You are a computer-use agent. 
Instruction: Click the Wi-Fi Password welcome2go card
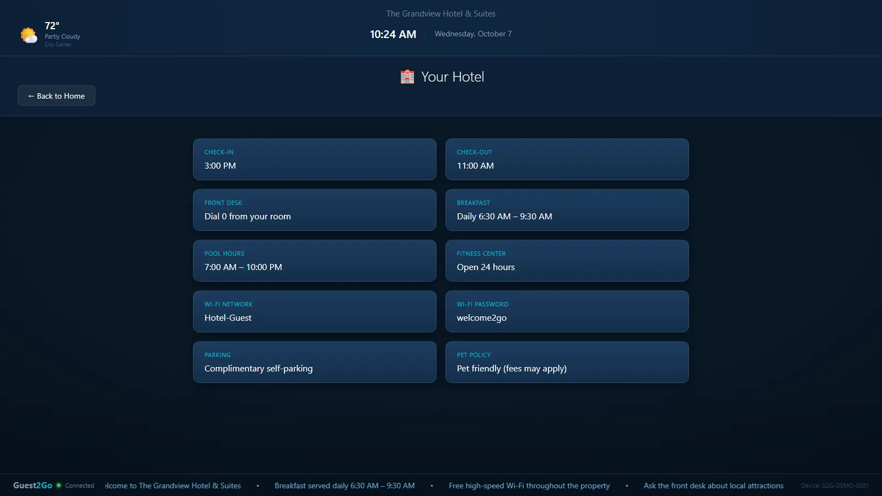[567, 311]
